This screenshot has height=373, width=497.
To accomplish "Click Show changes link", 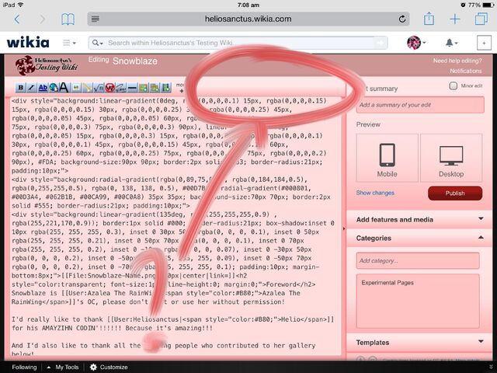I will (375, 193).
